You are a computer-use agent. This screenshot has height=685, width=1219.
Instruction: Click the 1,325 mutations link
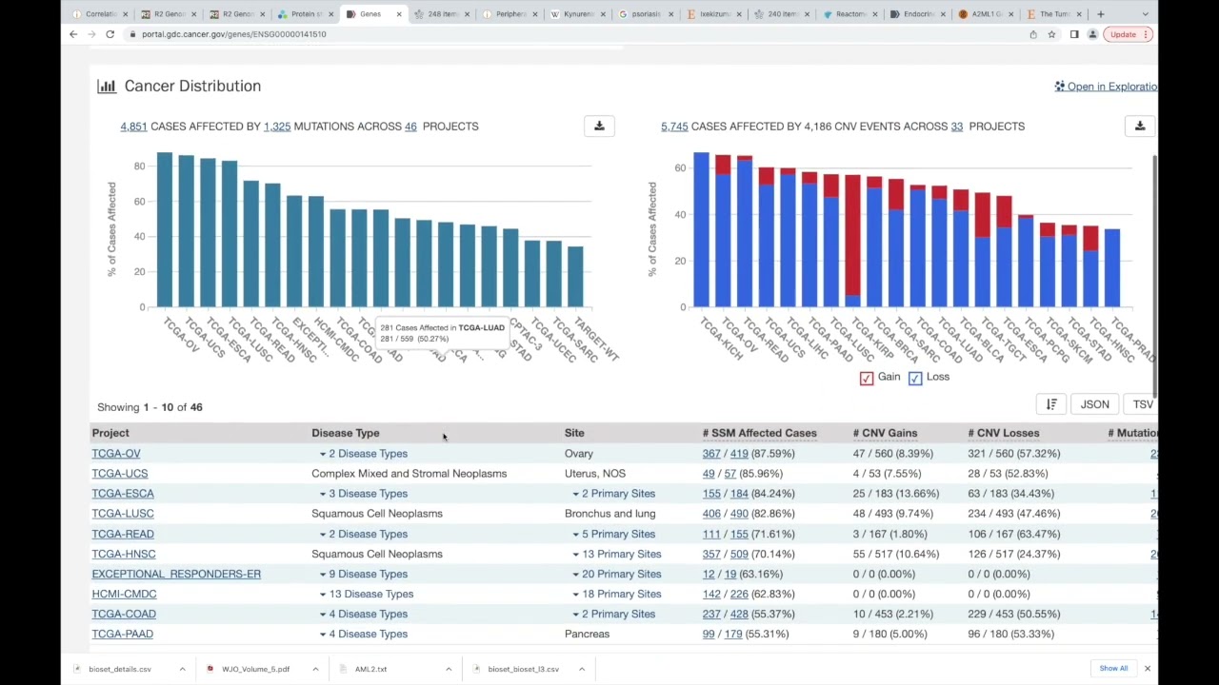coord(277,127)
